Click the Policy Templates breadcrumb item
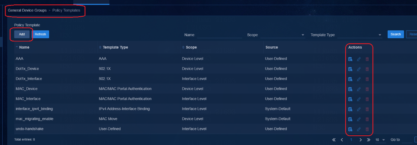The image size is (417, 145). 66,10
